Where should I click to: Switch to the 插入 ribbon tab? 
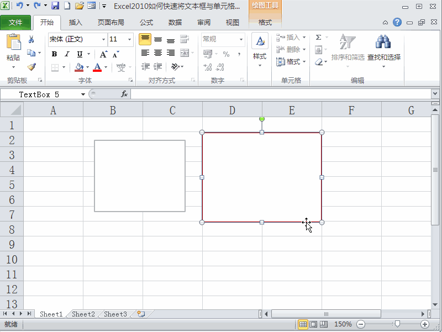(75, 23)
